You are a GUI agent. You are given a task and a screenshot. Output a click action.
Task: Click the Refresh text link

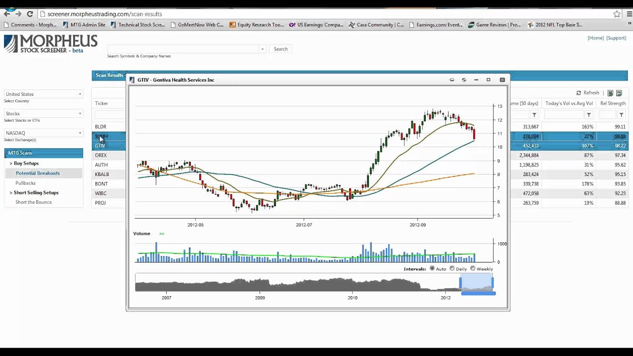(591, 93)
